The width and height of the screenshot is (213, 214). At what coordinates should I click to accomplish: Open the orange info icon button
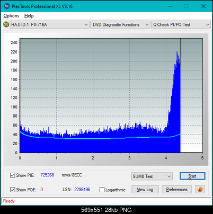(x=200, y=190)
